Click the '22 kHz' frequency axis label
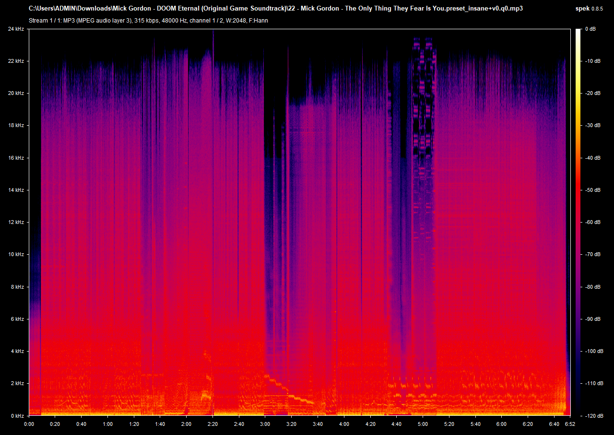 pos(16,61)
